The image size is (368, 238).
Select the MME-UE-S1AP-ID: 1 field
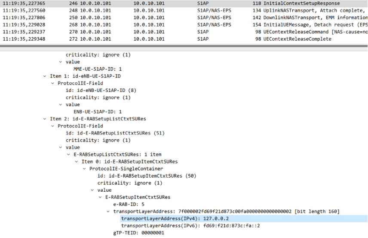(98, 69)
